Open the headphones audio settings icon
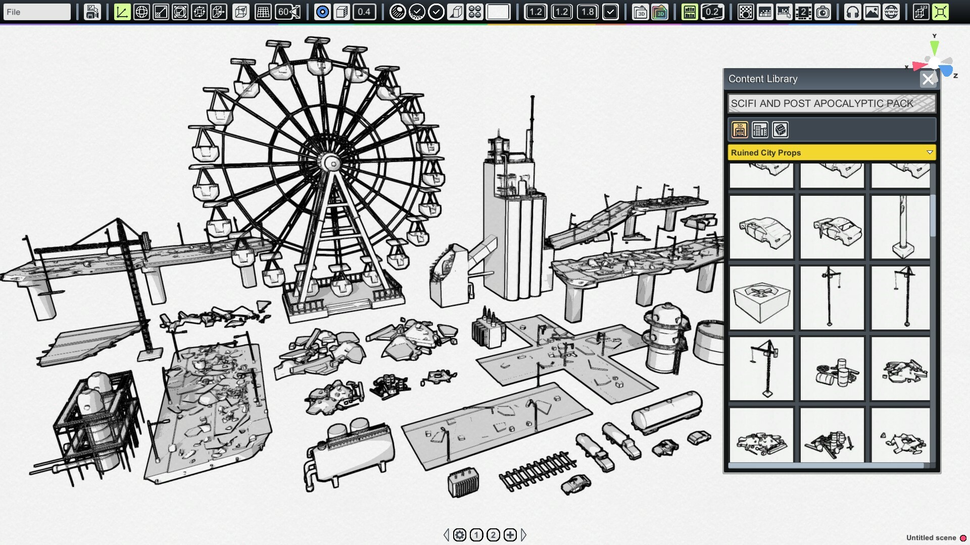The width and height of the screenshot is (970, 545). coord(854,12)
